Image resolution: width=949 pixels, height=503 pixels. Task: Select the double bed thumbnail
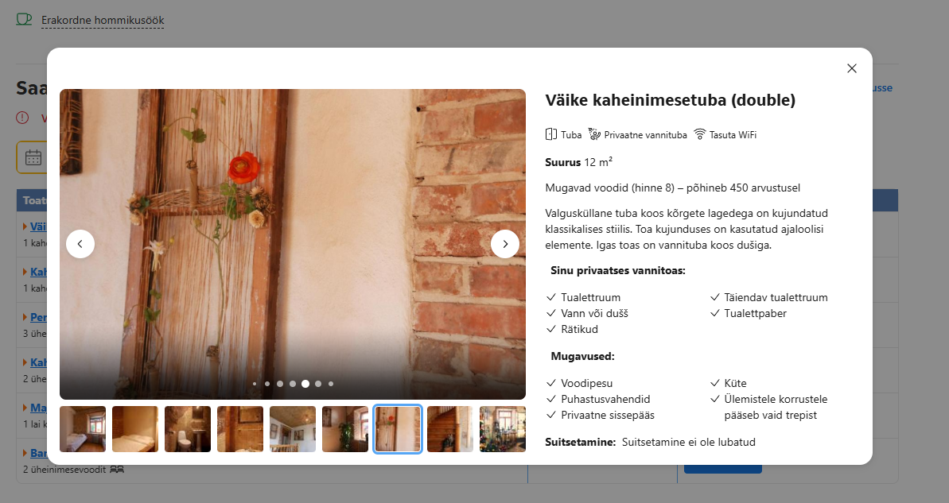[135, 429]
